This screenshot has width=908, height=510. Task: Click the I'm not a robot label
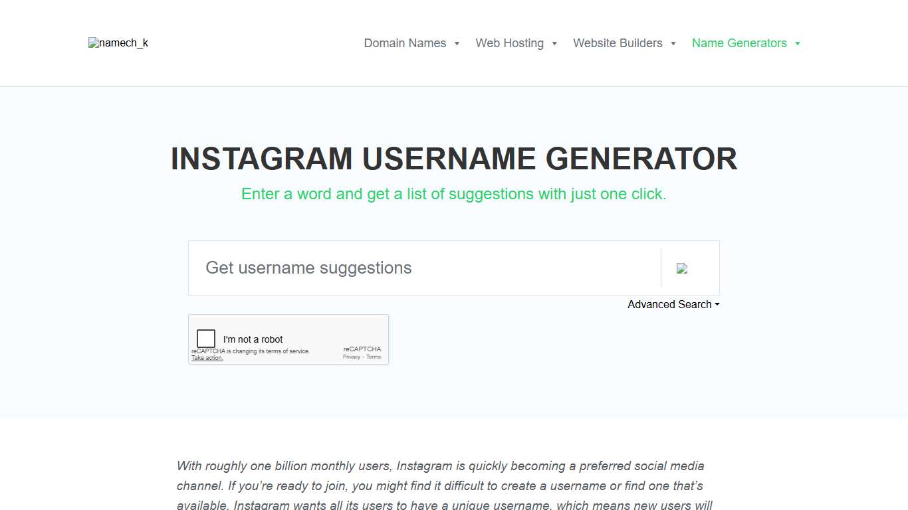click(253, 339)
